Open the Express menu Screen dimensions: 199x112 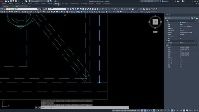tap(91, 4)
